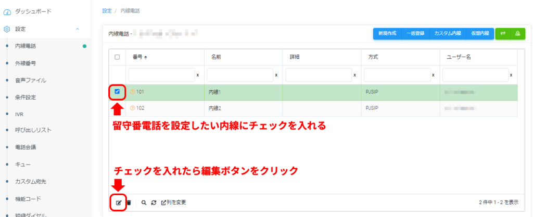Toggle the select-all header checkbox

pyautogui.click(x=117, y=57)
